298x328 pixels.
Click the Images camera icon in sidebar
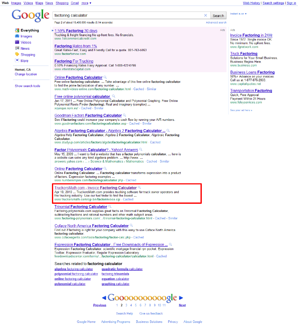click(17, 36)
